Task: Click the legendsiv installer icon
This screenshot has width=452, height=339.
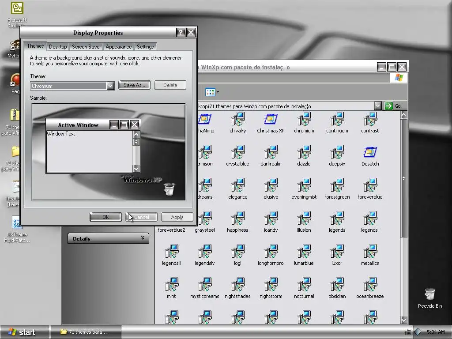Action: [205, 252]
